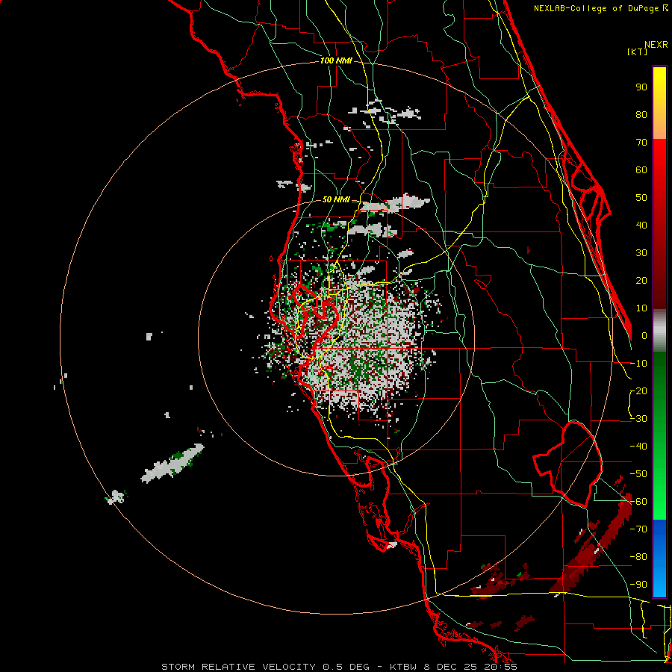Click the 10 value on the velocity scale
The width and height of the screenshot is (672, 672).
click(x=641, y=308)
